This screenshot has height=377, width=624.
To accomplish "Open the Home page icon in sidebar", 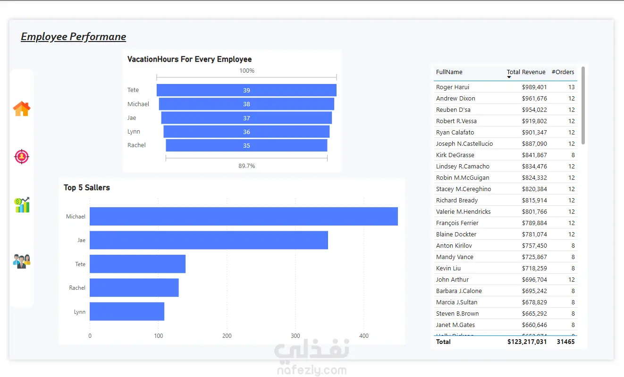I will 22,109.
